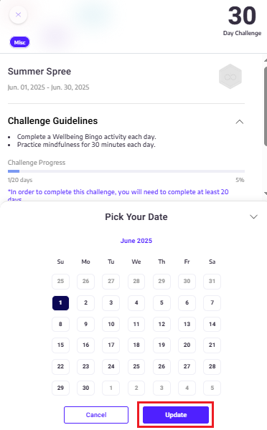267x430 pixels.
Task: Click the scrollbar down arrow
Action: (266, 193)
